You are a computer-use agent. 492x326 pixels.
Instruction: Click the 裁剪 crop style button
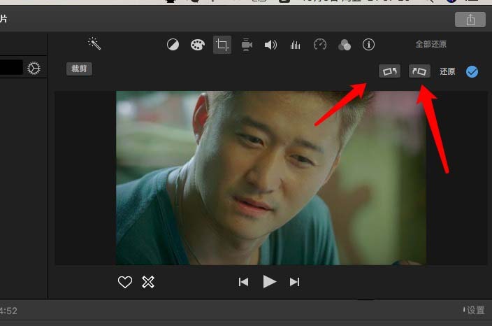coord(79,69)
